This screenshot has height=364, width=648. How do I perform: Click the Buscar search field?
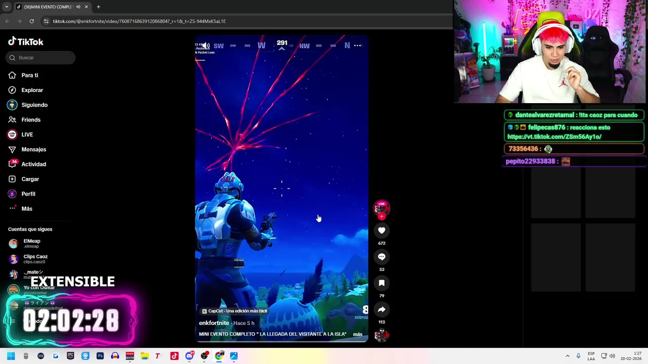pos(40,58)
